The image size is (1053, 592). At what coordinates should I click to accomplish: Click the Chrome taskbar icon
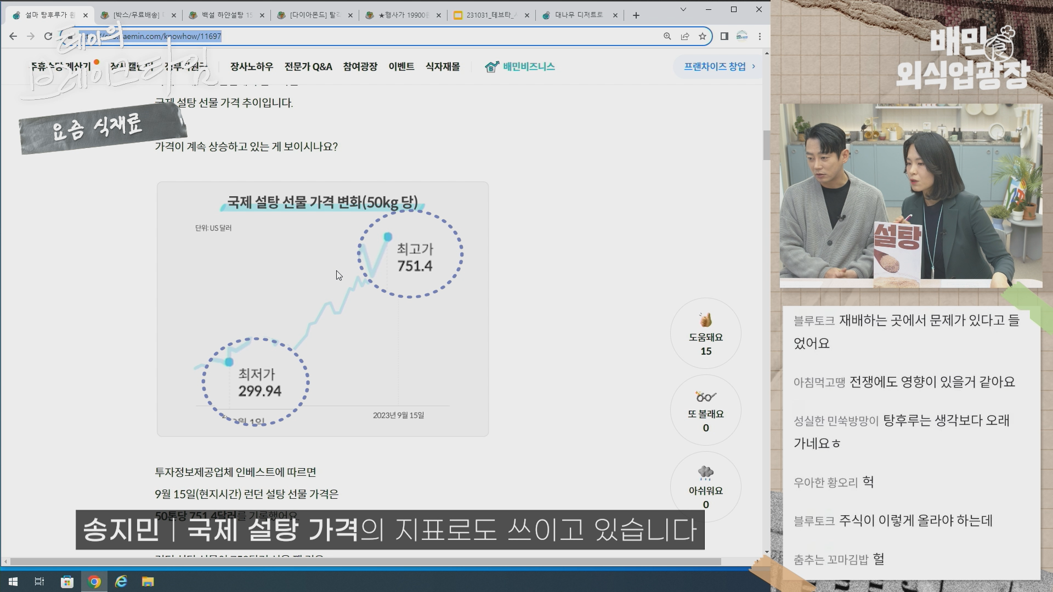[x=94, y=582]
